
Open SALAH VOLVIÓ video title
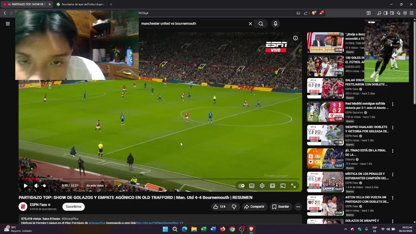[x=366, y=82]
